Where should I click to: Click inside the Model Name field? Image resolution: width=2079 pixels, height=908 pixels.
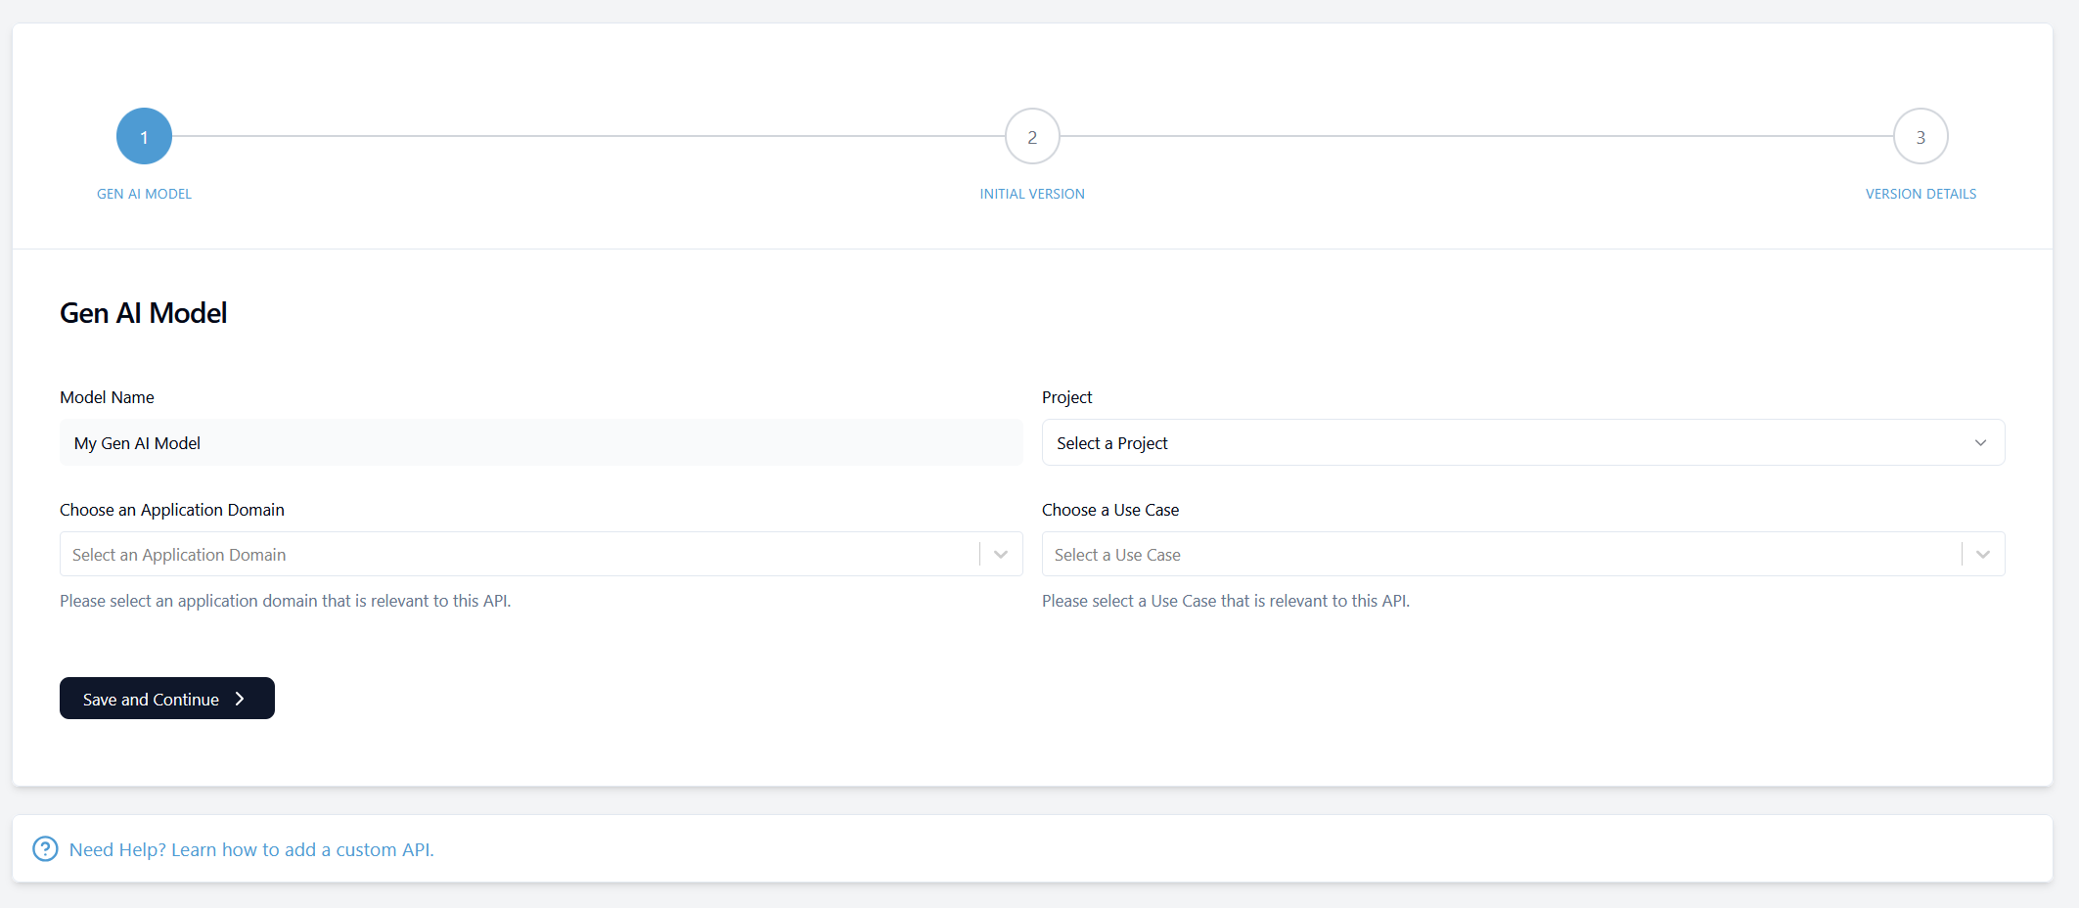pos(540,442)
